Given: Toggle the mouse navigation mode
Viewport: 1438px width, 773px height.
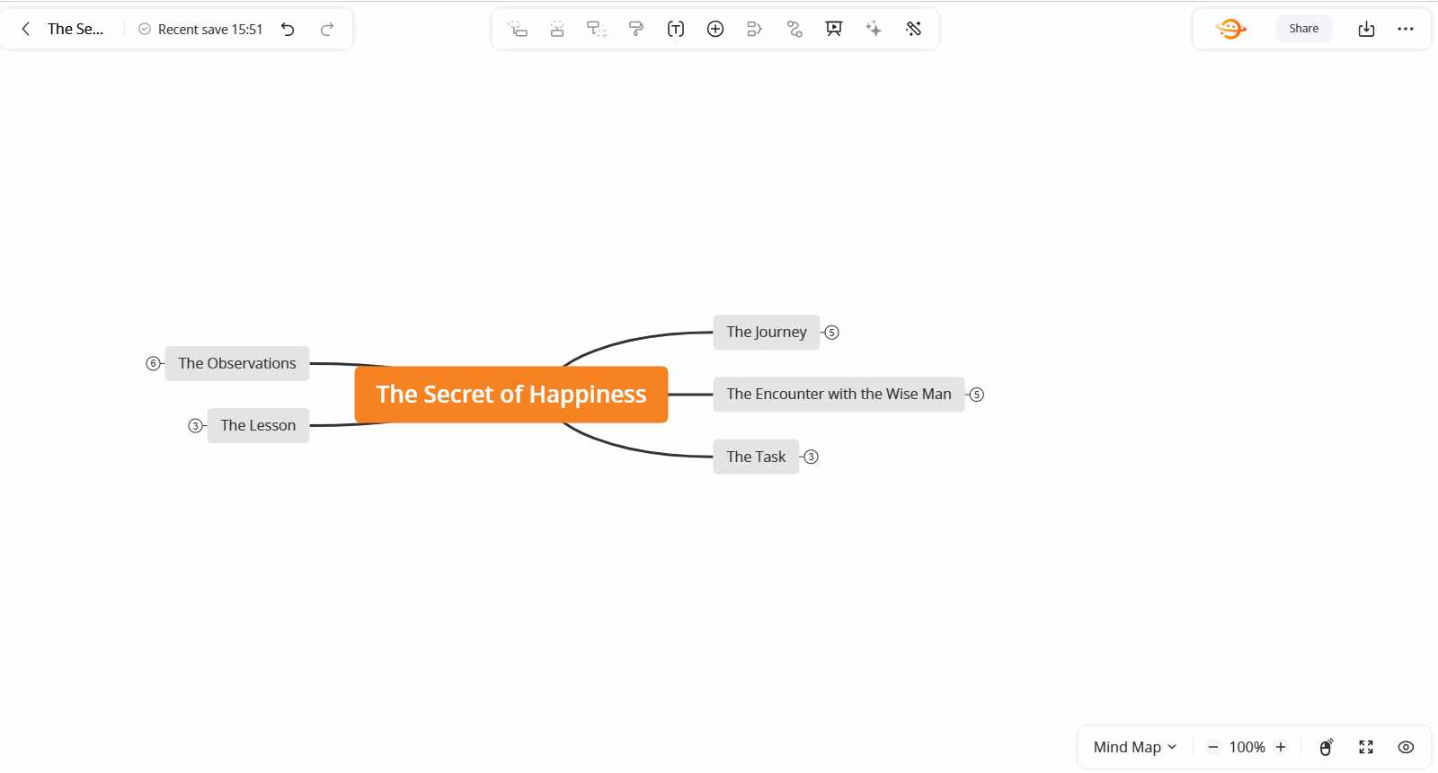Looking at the screenshot, I should click(1326, 747).
